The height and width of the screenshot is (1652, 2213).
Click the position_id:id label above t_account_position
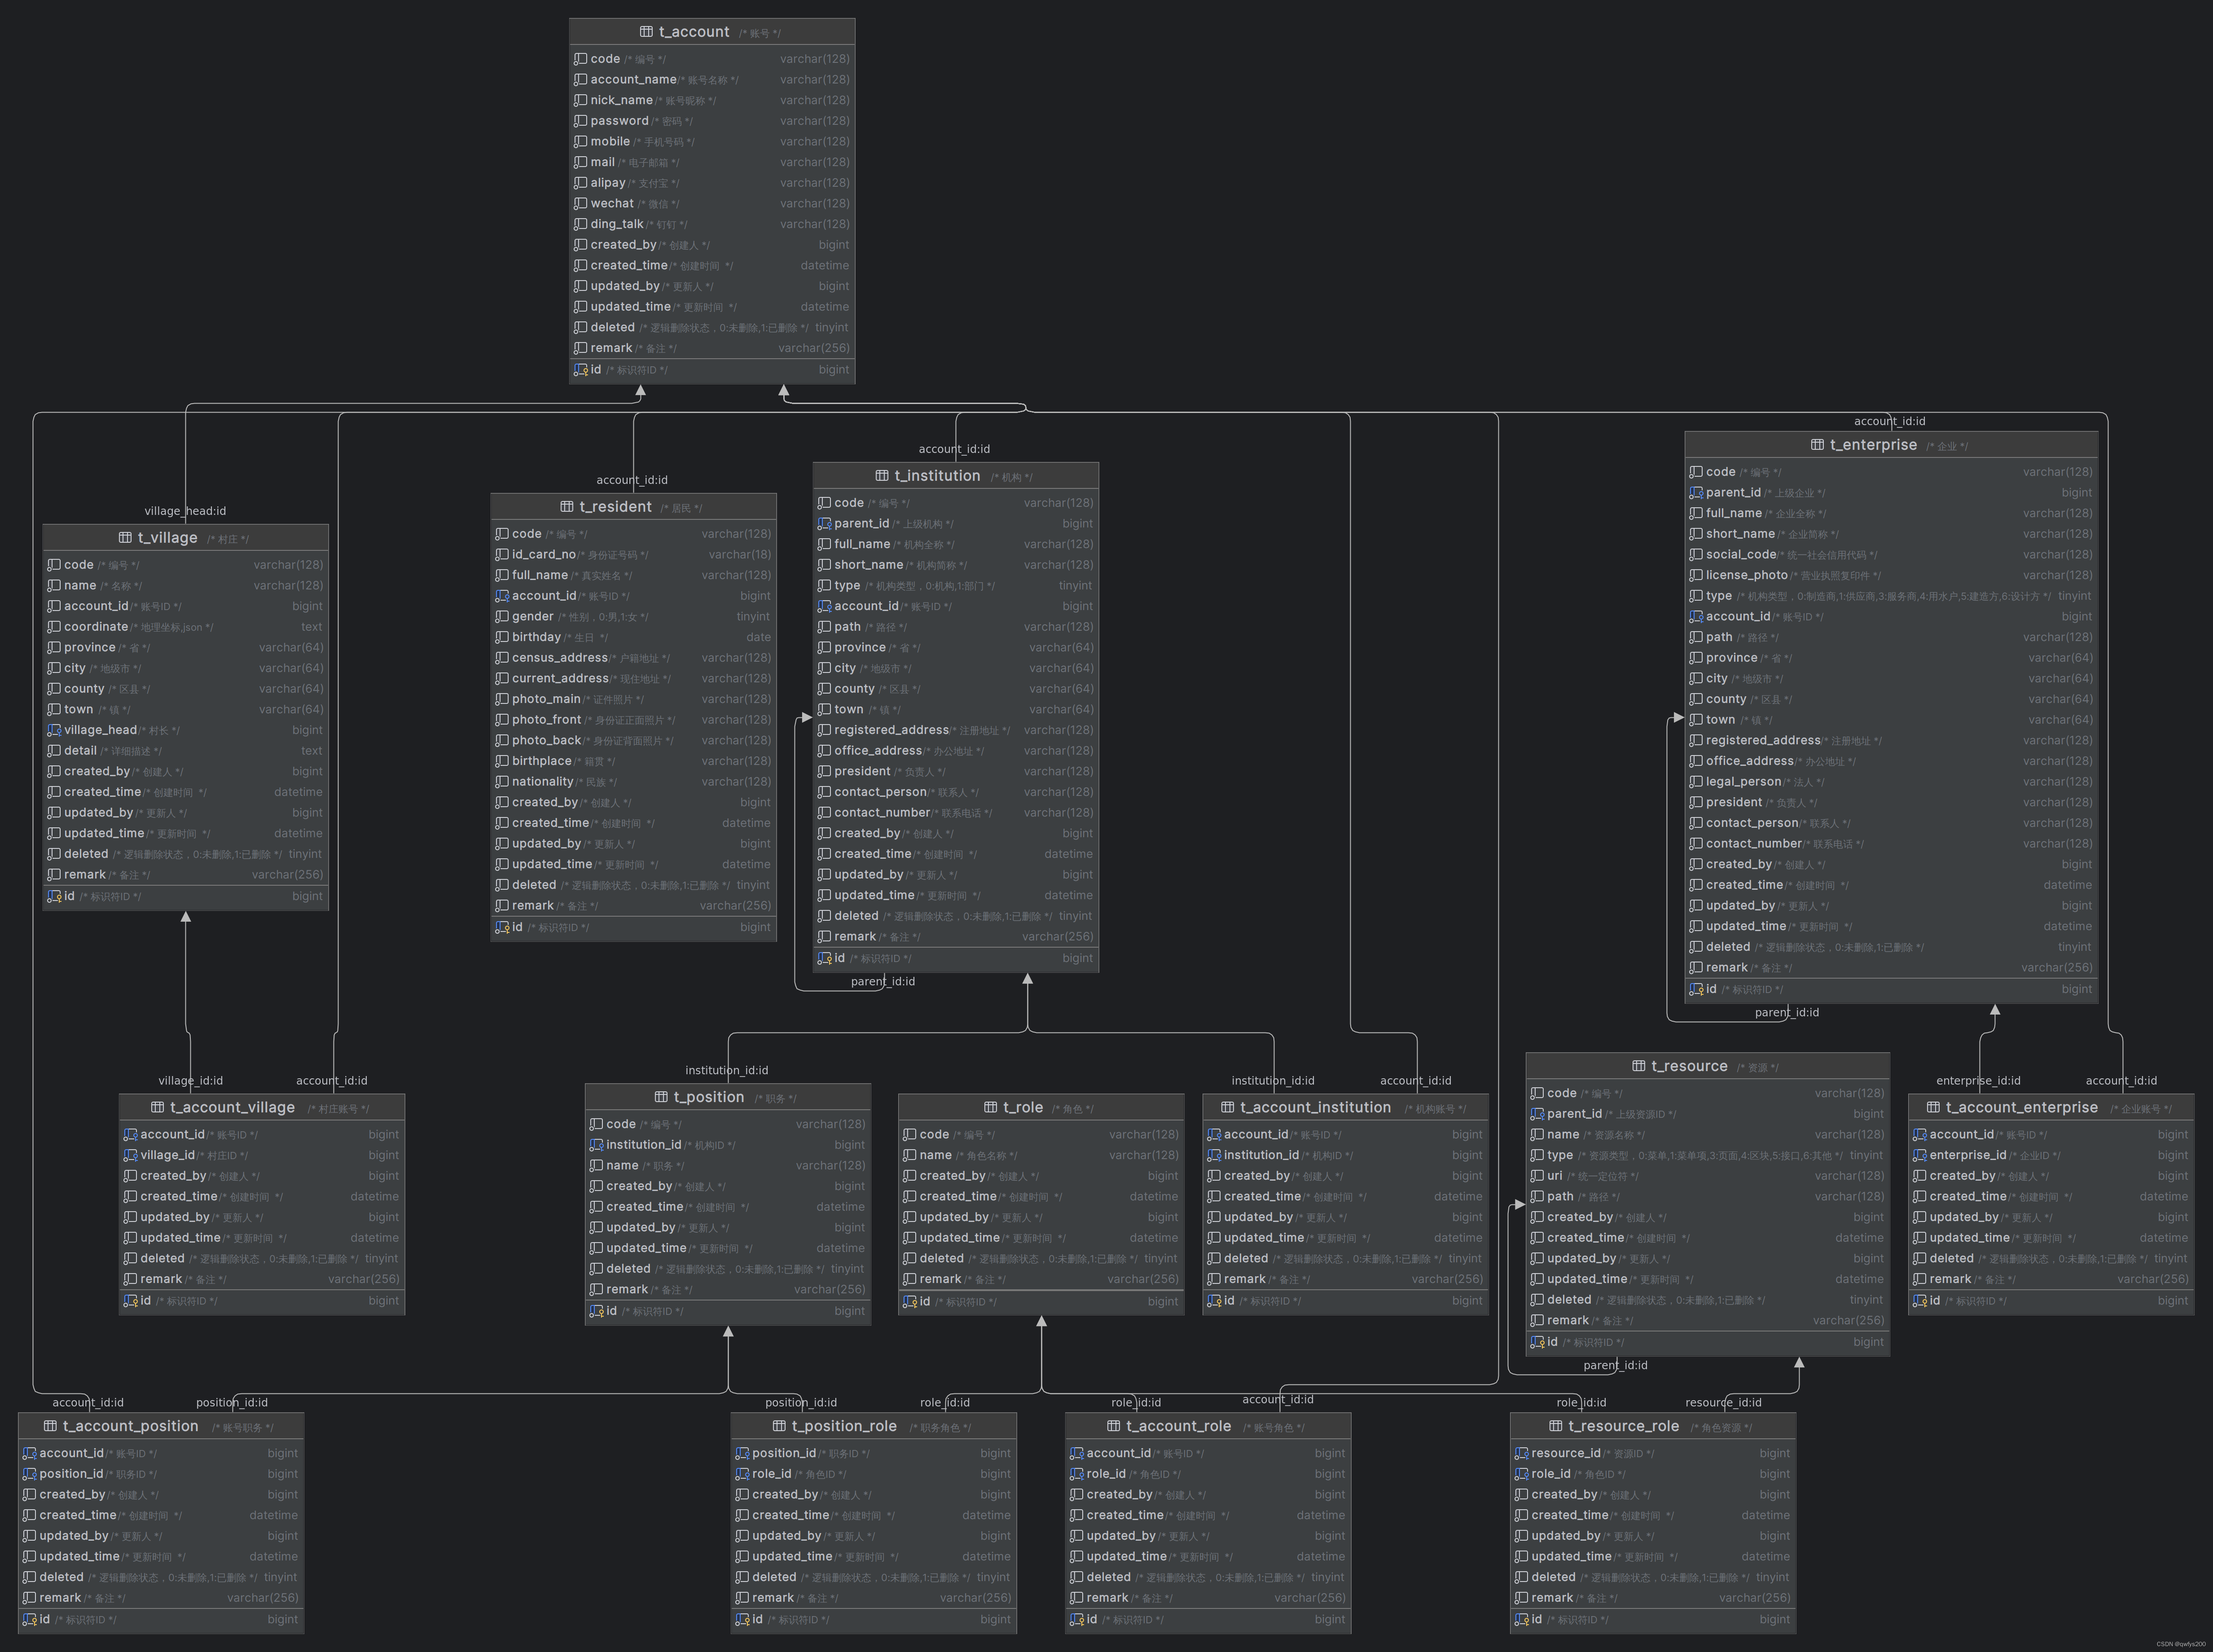(x=232, y=1403)
